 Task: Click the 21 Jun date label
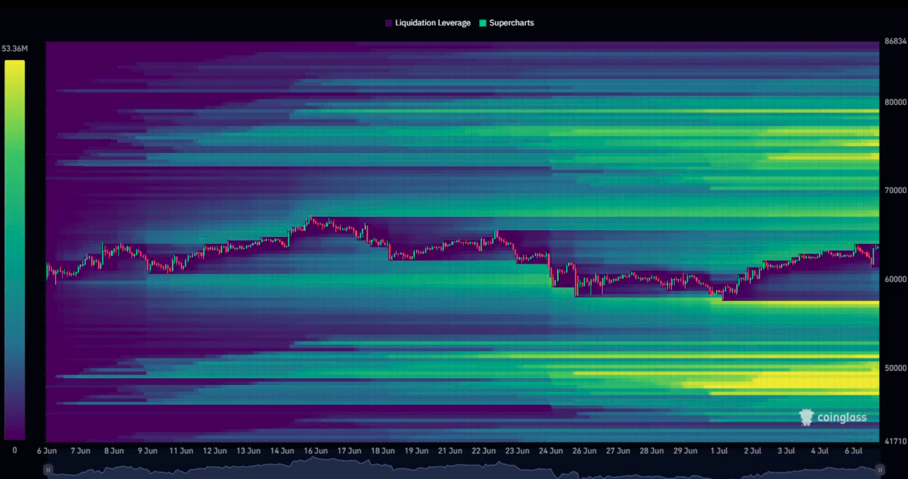tap(450, 451)
